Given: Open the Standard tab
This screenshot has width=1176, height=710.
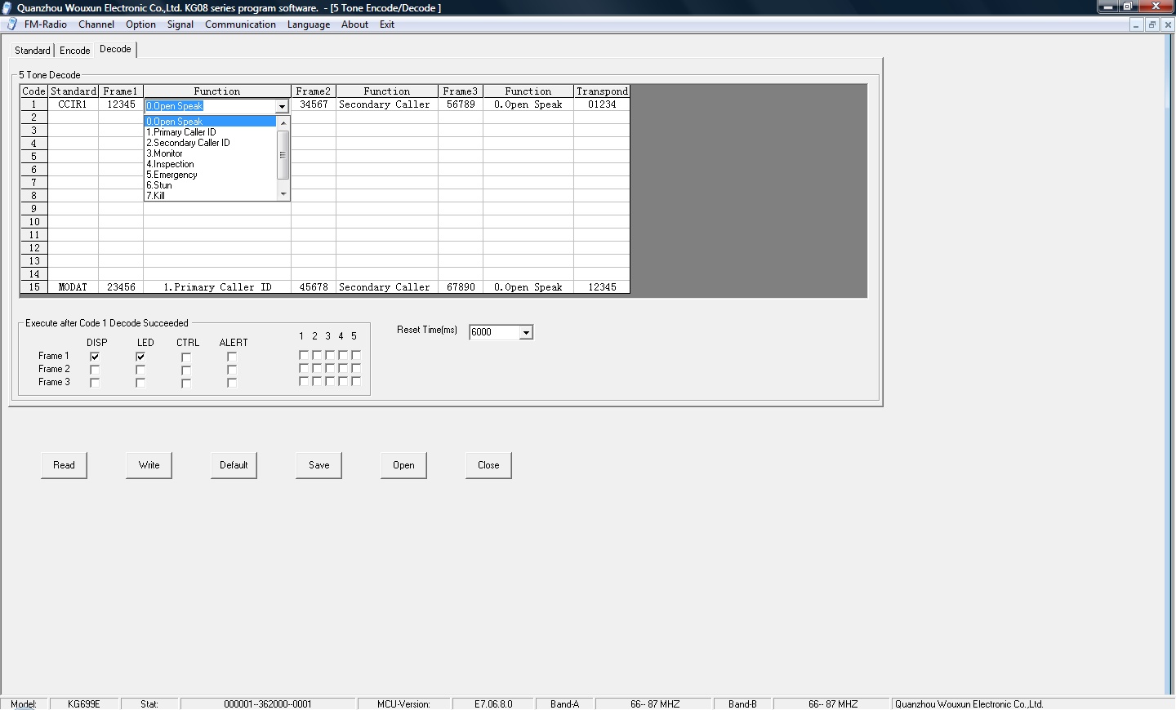Looking at the screenshot, I should [33, 51].
